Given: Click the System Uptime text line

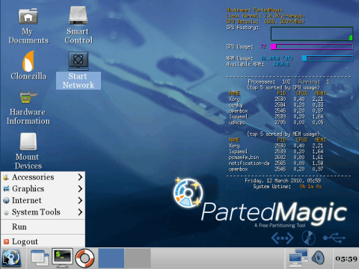Looking at the screenshot, I should pos(287,187).
